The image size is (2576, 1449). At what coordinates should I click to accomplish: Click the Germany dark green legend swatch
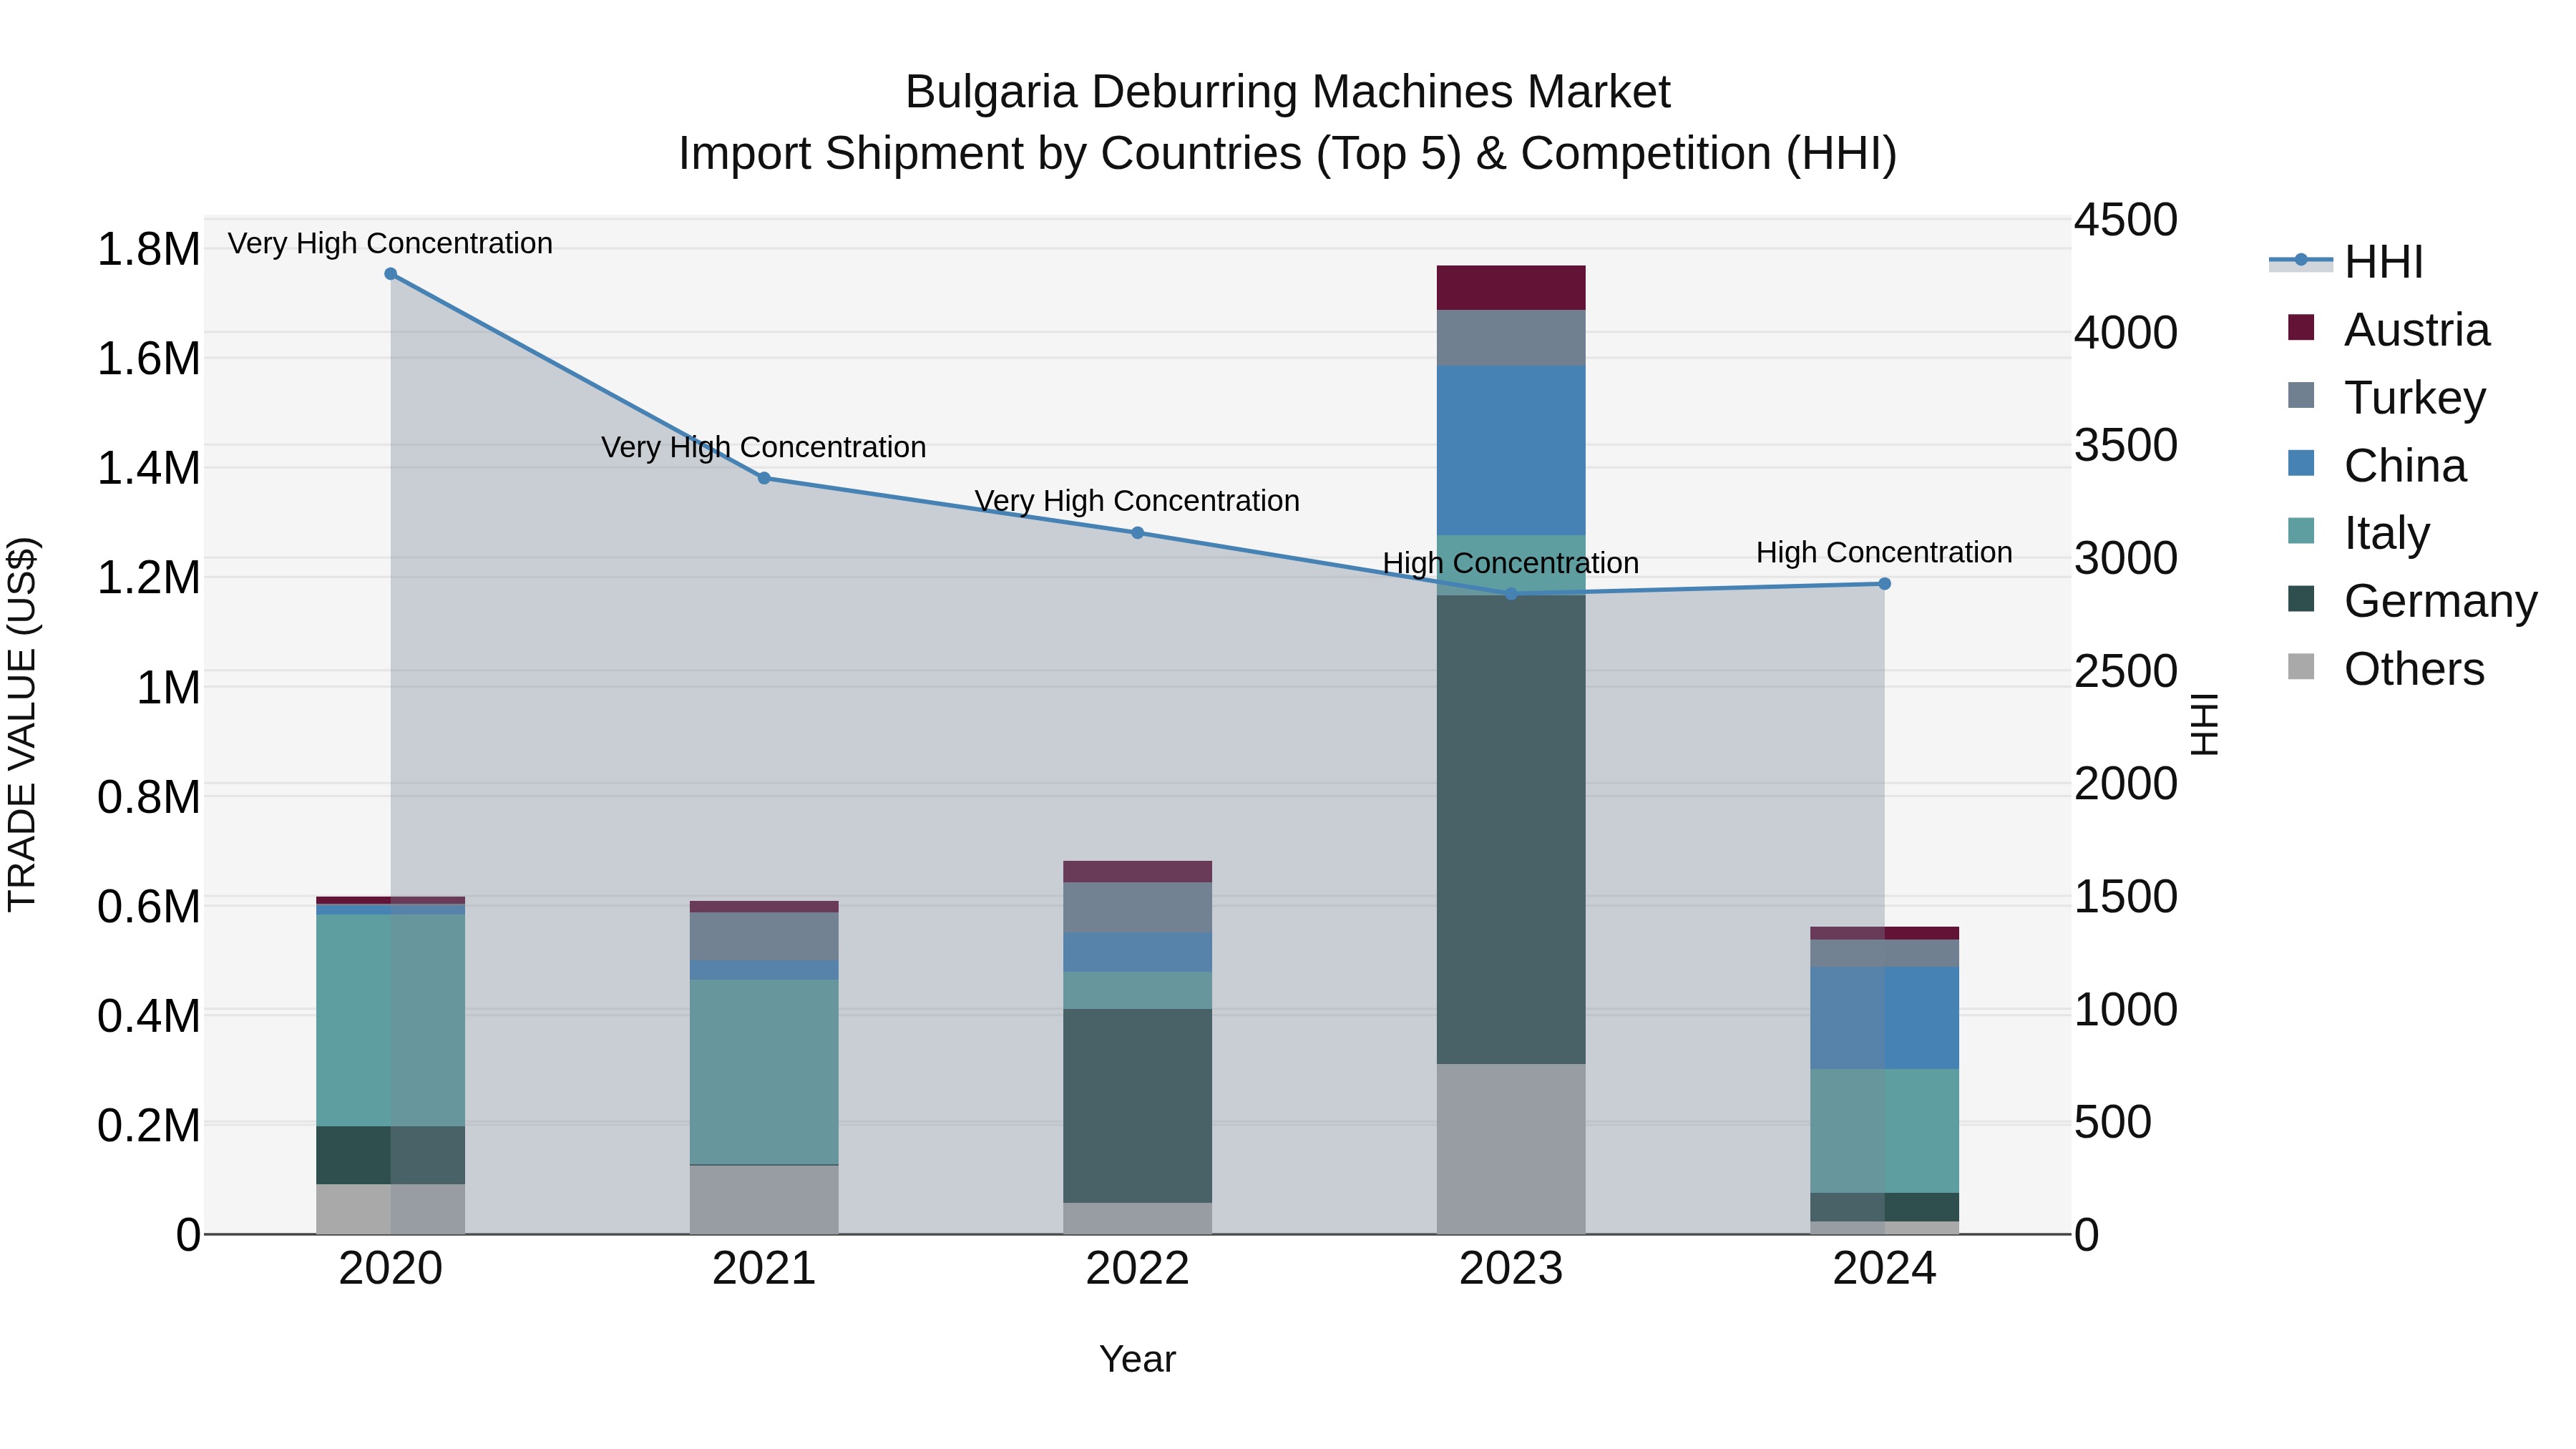coord(2301,599)
